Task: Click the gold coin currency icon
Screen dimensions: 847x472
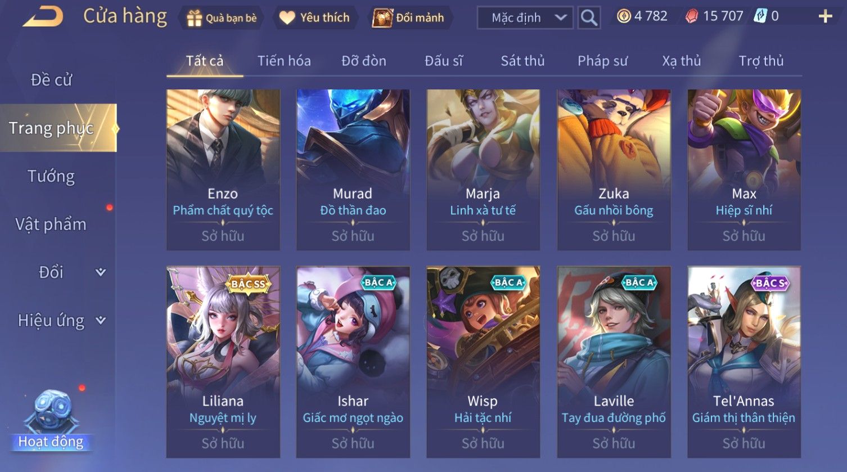Action: coord(623,16)
